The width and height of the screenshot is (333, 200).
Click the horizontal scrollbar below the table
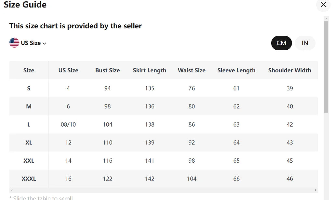(163, 191)
